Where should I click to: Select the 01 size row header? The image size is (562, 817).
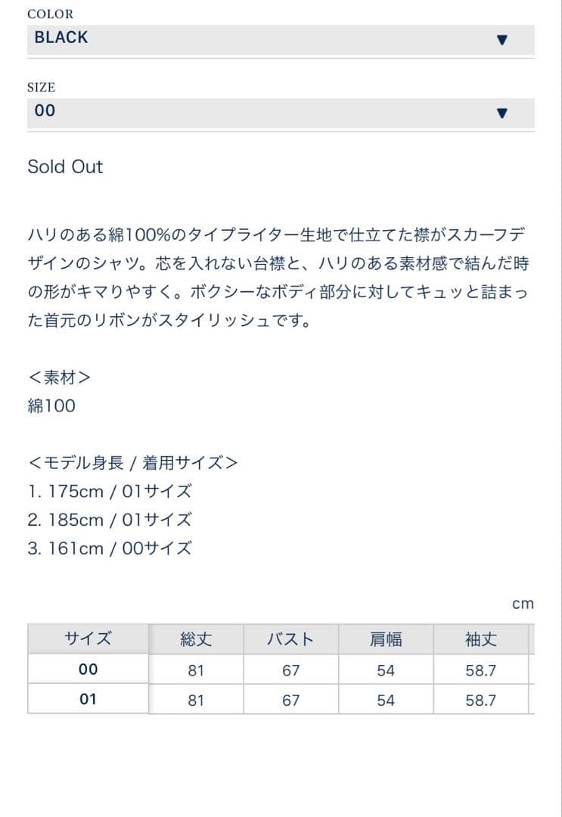[88, 699]
